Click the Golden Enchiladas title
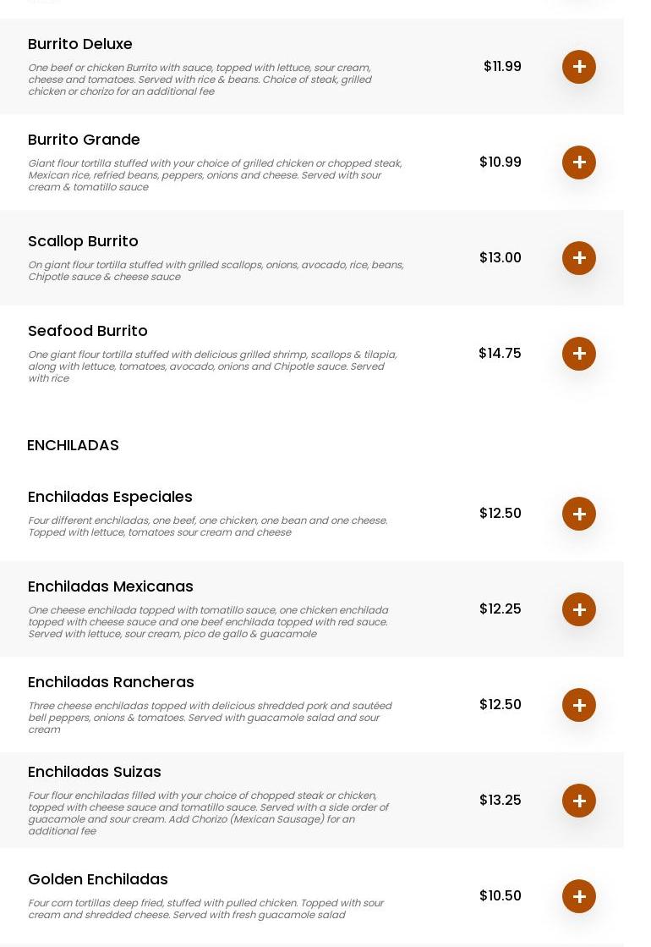Image resolution: width=651 pixels, height=947 pixels. [98, 879]
